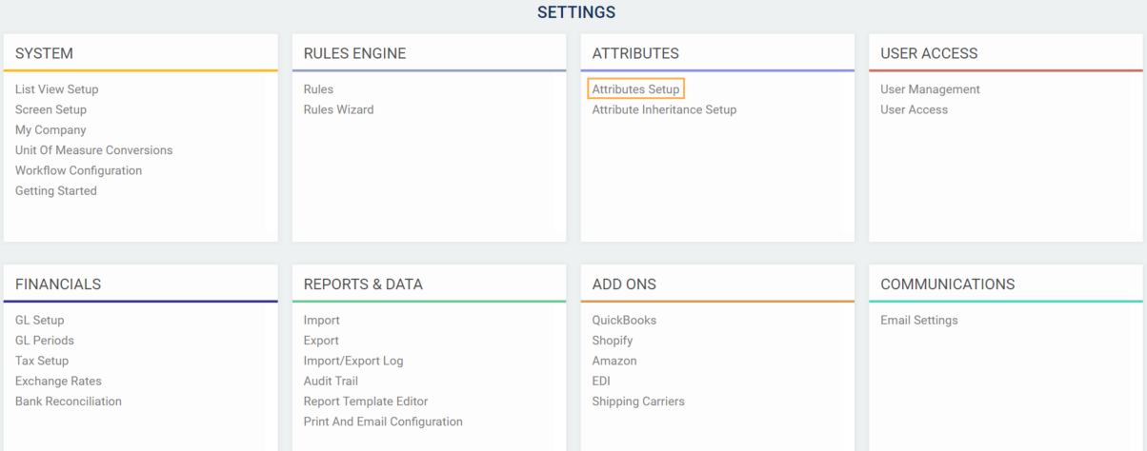Image resolution: width=1147 pixels, height=451 pixels.
Task: Open GL Setup under Financials
Action: (x=39, y=321)
